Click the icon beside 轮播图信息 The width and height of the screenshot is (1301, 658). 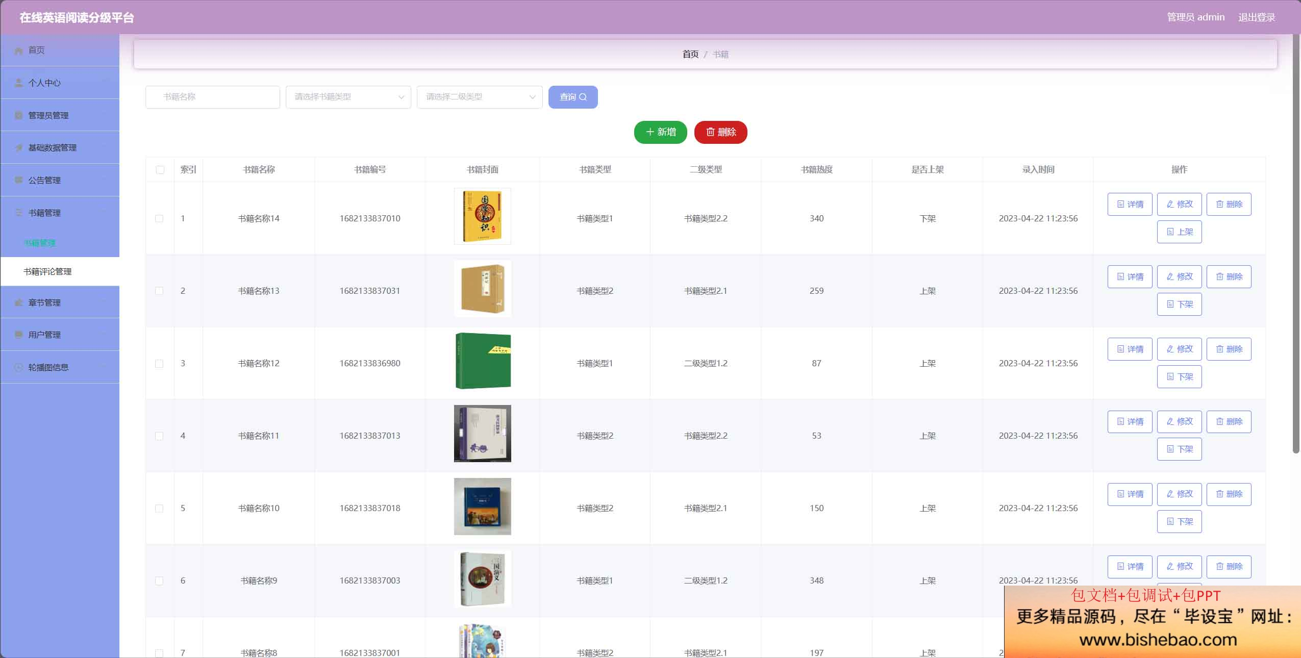click(x=19, y=367)
